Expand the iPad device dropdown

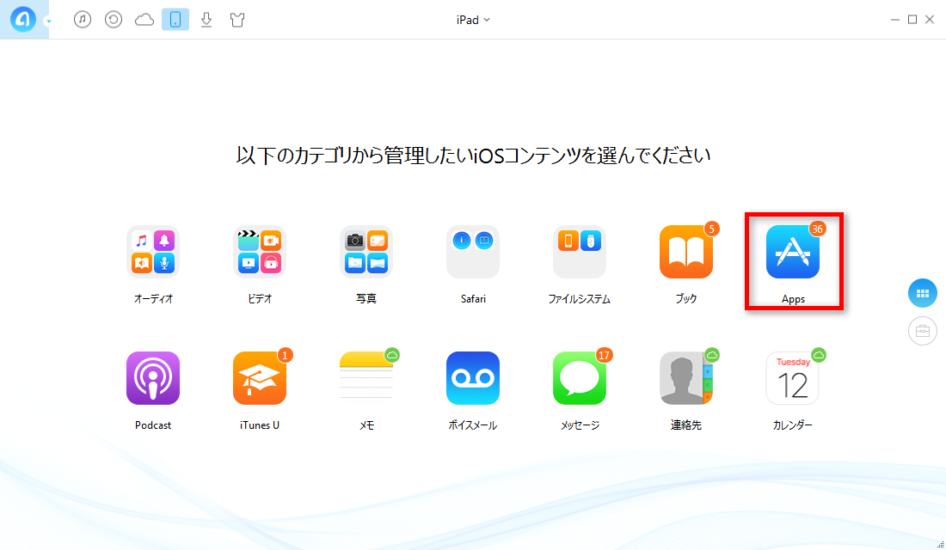pos(473,20)
